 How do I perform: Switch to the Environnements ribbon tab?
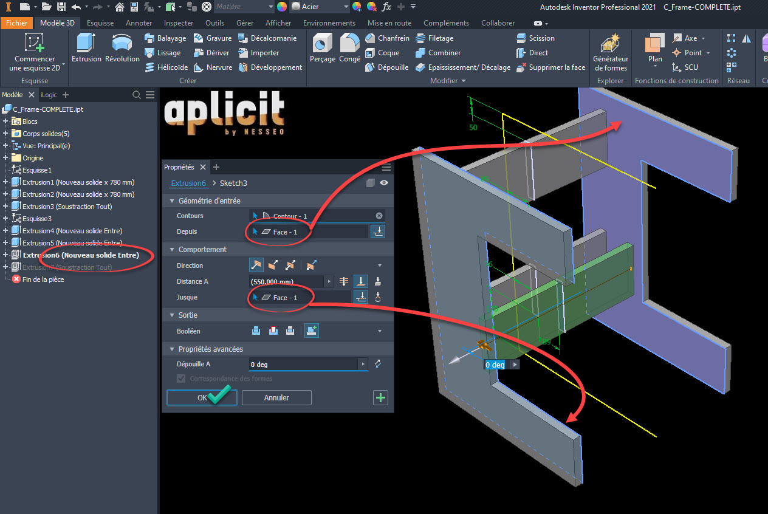coord(329,23)
